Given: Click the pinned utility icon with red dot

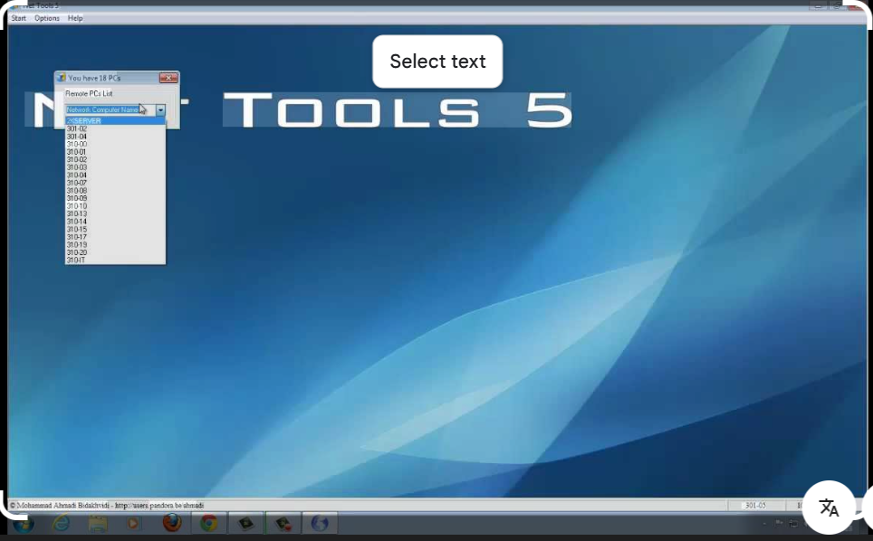Looking at the screenshot, I should pos(282,523).
